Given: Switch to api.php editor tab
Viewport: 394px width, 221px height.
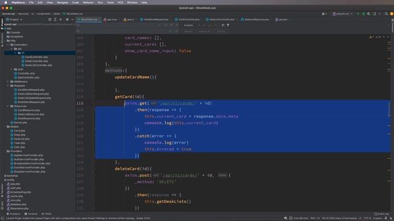Looking at the screenshot, I should pos(281,20).
